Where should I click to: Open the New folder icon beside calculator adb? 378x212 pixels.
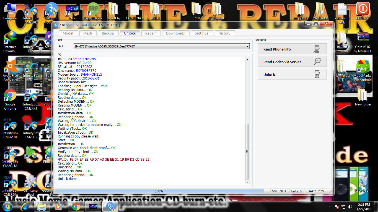(322, 11)
